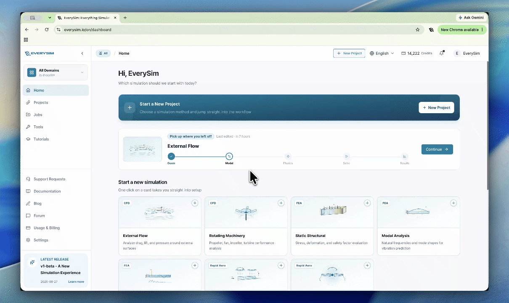
Task: Select the Solve step marker
Action: pos(346,156)
